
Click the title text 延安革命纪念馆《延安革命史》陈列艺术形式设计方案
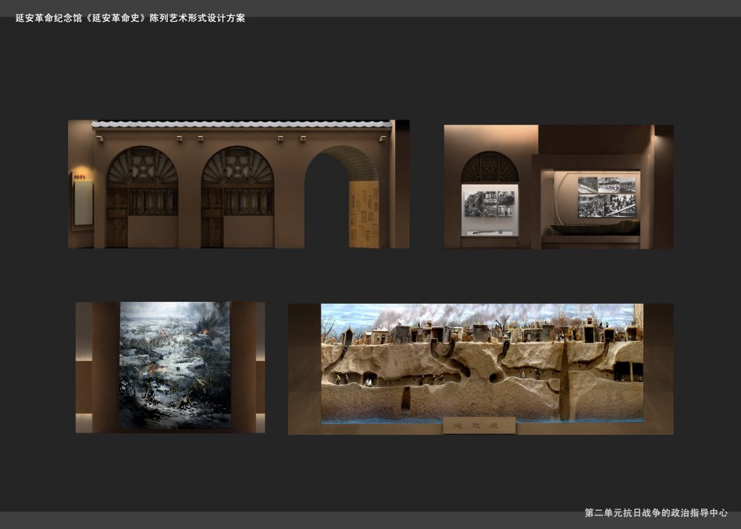[x=130, y=18]
